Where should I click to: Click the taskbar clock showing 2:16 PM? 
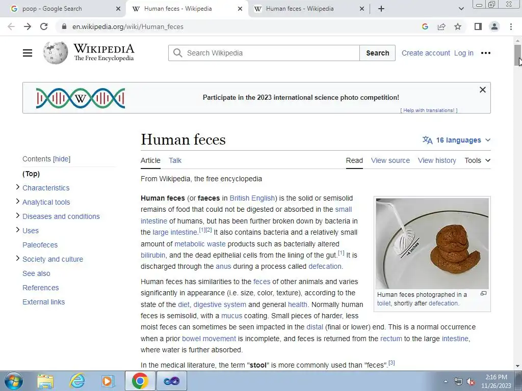[x=496, y=381]
